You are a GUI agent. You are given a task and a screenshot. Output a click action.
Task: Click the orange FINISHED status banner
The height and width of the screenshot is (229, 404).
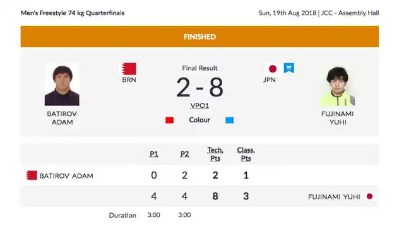coord(199,37)
